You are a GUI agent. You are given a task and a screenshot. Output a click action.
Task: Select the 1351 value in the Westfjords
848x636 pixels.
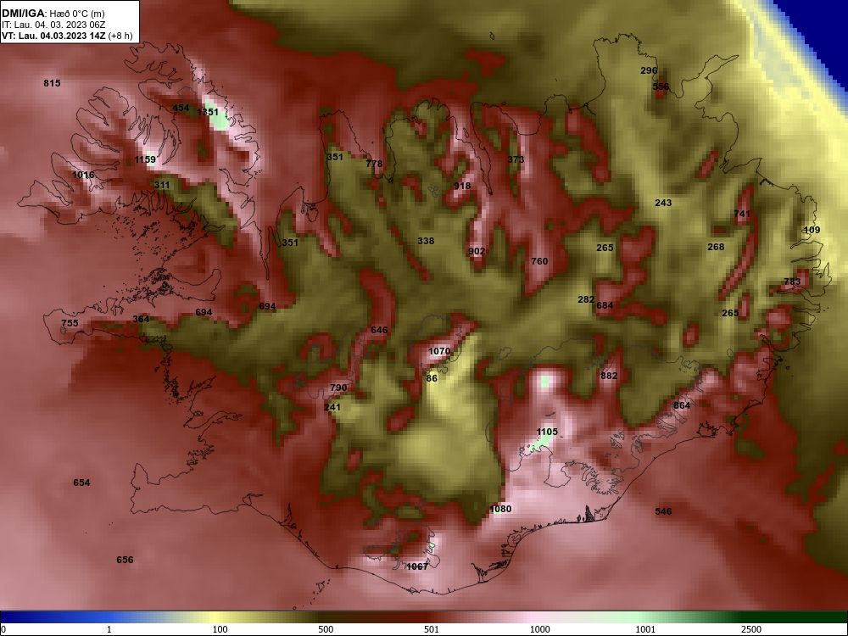point(209,112)
